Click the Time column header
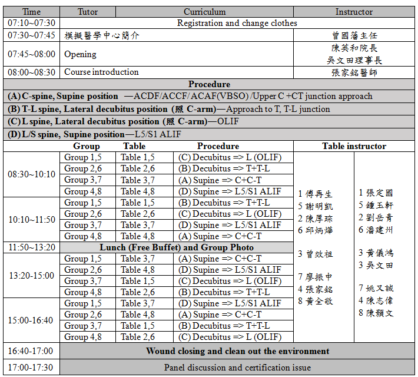The image size is (418, 377). pos(31,12)
